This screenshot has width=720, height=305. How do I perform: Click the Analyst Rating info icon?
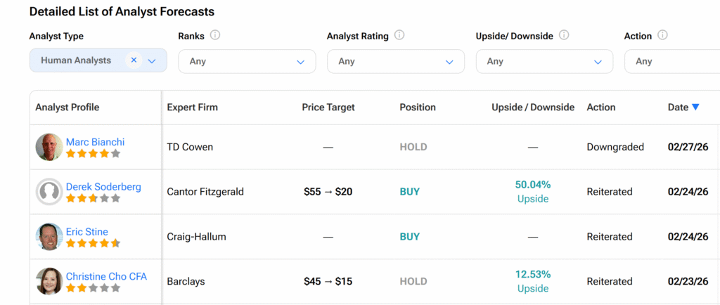point(399,35)
